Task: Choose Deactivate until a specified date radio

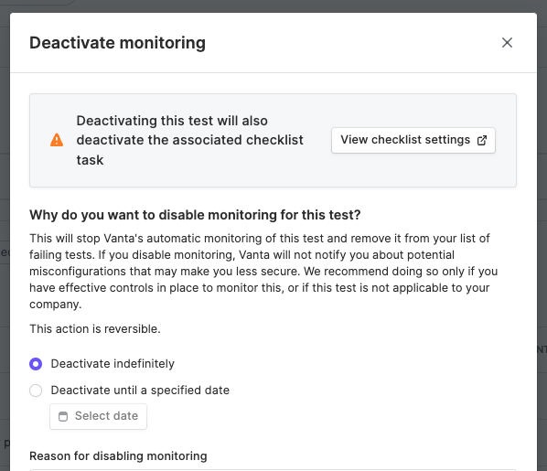Action: tap(36, 391)
